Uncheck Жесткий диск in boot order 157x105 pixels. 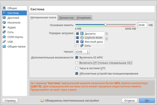pyautogui.click(x=77, y=42)
